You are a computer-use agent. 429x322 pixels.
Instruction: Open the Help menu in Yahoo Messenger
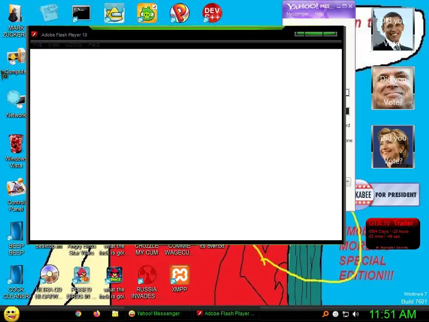pos(319,14)
